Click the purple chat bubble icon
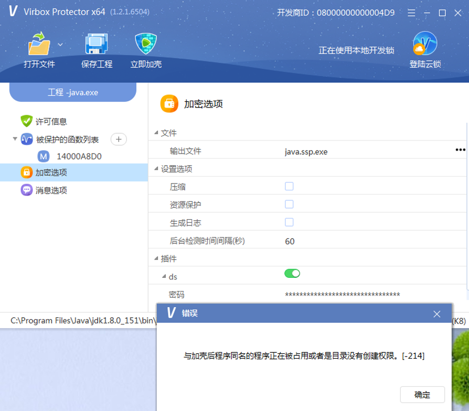The height and width of the screenshot is (411, 469). click(x=27, y=190)
